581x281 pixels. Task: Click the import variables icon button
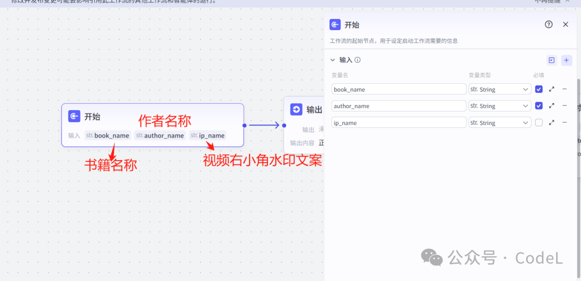coord(552,60)
